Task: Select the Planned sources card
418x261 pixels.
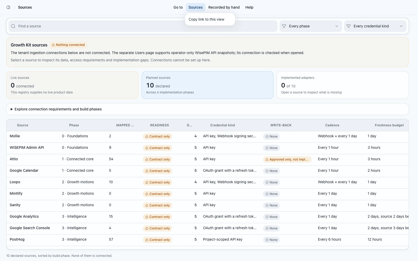Action: [207, 85]
